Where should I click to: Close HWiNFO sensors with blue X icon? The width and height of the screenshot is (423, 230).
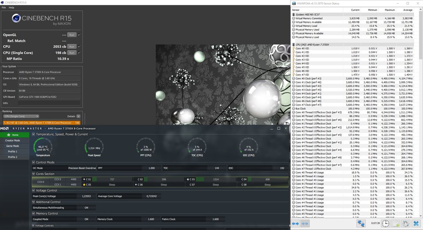[416, 224]
